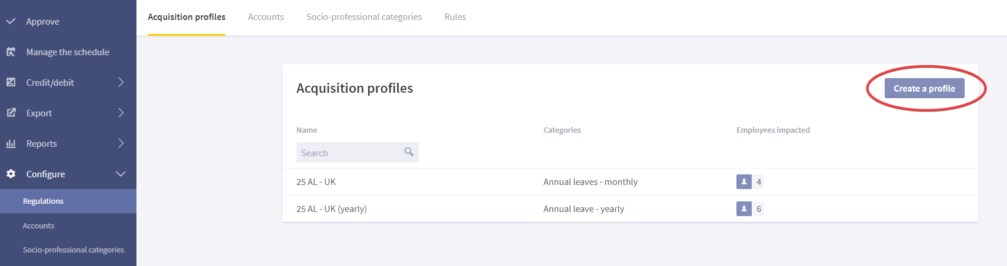The image size is (1007, 266).
Task: Click the Manage the schedule calendar icon
Action: tap(11, 52)
